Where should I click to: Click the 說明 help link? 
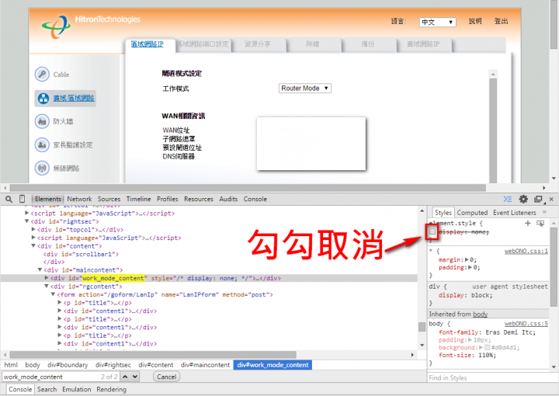[475, 22]
